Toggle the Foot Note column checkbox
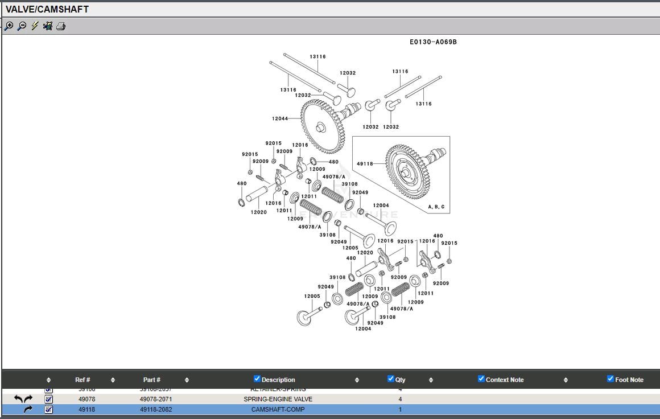The width and height of the screenshot is (660, 419). (x=610, y=379)
